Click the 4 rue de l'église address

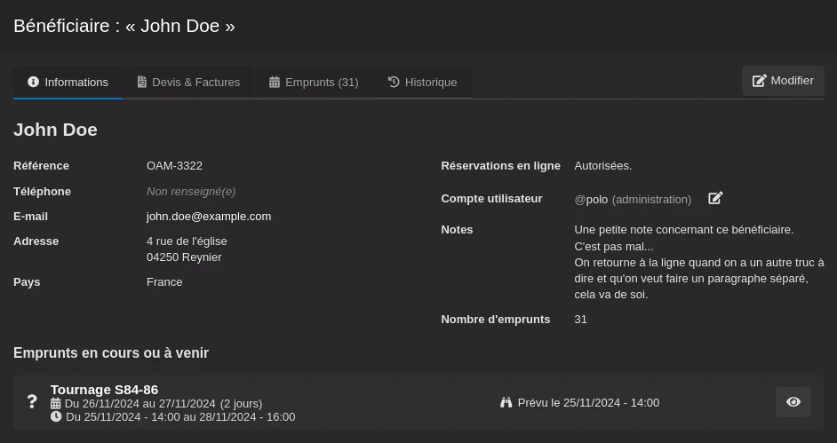(187, 241)
